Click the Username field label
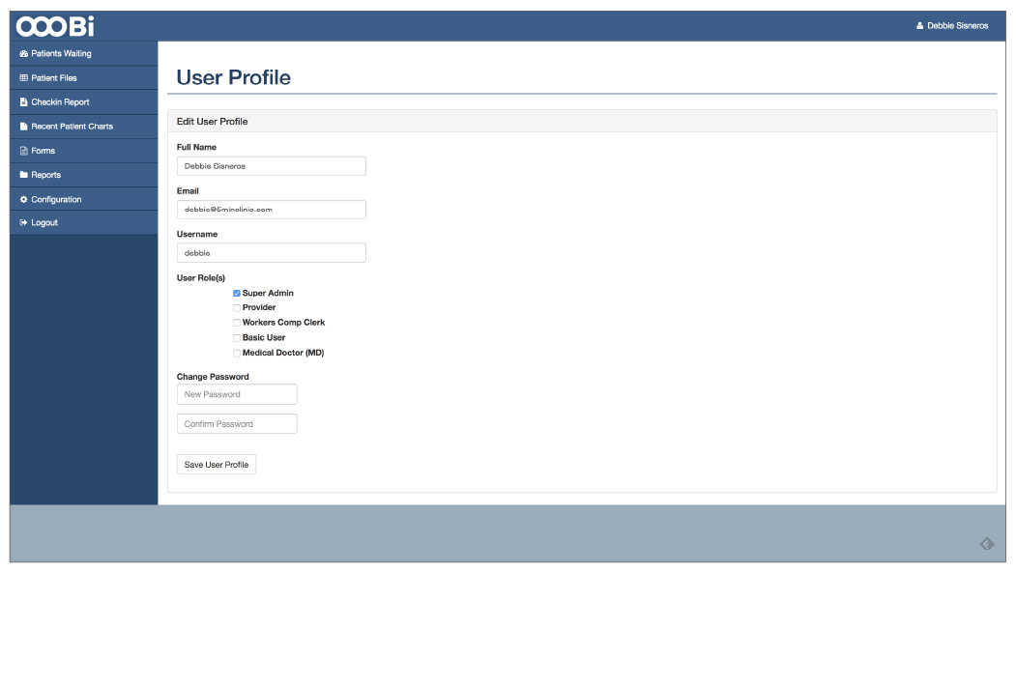This screenshot has width=1016, height=686. [197, 235]
